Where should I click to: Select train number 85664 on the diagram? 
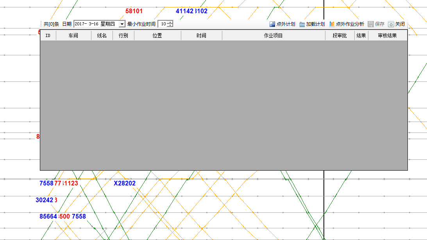[x=48, y=216]
